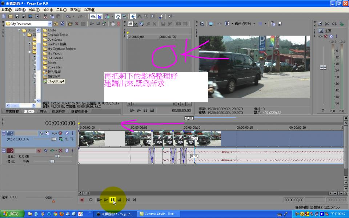The image size is (349, 218).
Task: Click the audio track 2 volume slider
Action: point(57,156)
